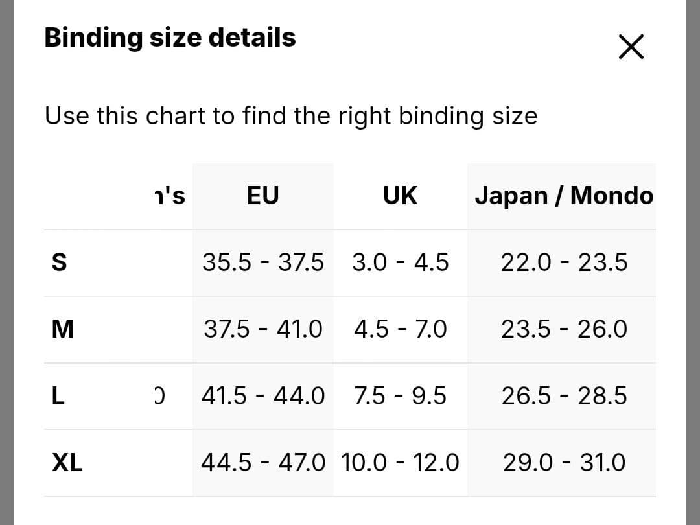This screenshot has width=700, height=525.
Task: Click the S size row label
Action: [59, 263]
